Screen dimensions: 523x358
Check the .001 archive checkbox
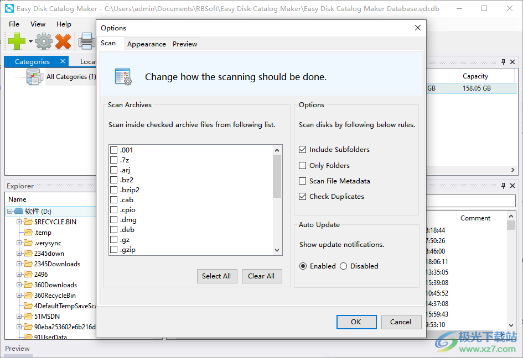click(x=114, y=150)
